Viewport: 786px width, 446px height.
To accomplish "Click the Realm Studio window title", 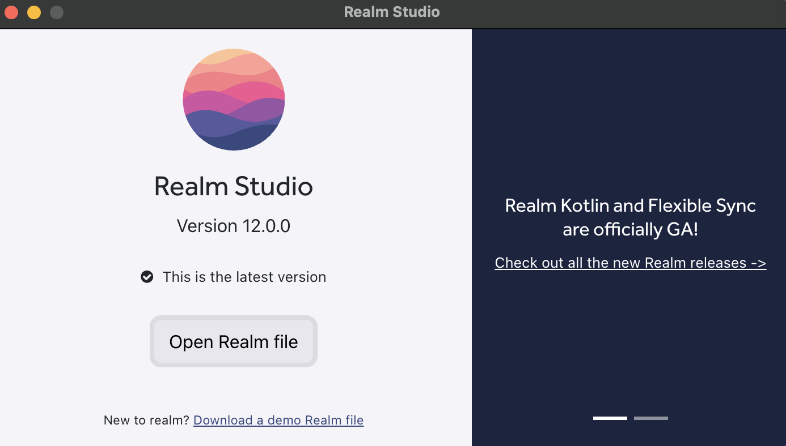I will point(392,12).
